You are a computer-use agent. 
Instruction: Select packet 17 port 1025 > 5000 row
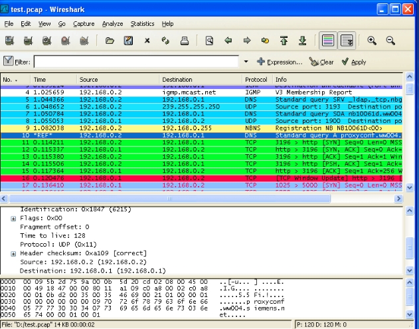tap(201, 185)
